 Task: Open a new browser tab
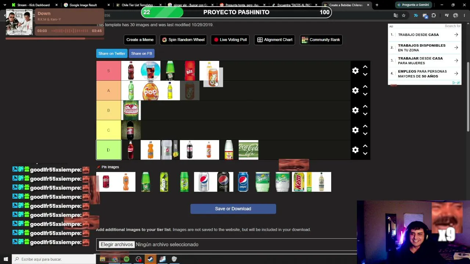[377, 5]
